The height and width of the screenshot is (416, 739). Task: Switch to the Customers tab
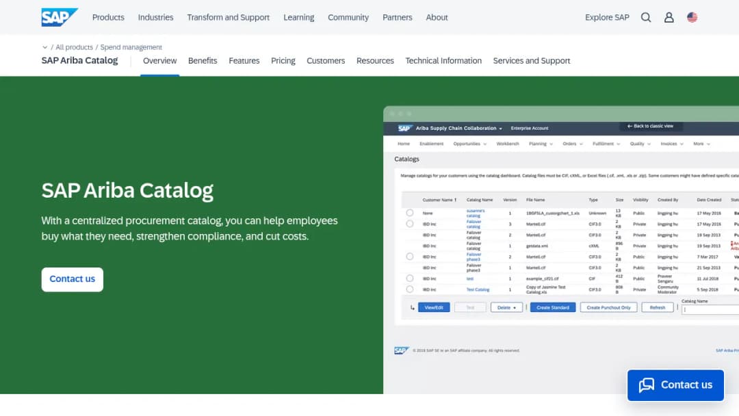[x=326, y=61]
